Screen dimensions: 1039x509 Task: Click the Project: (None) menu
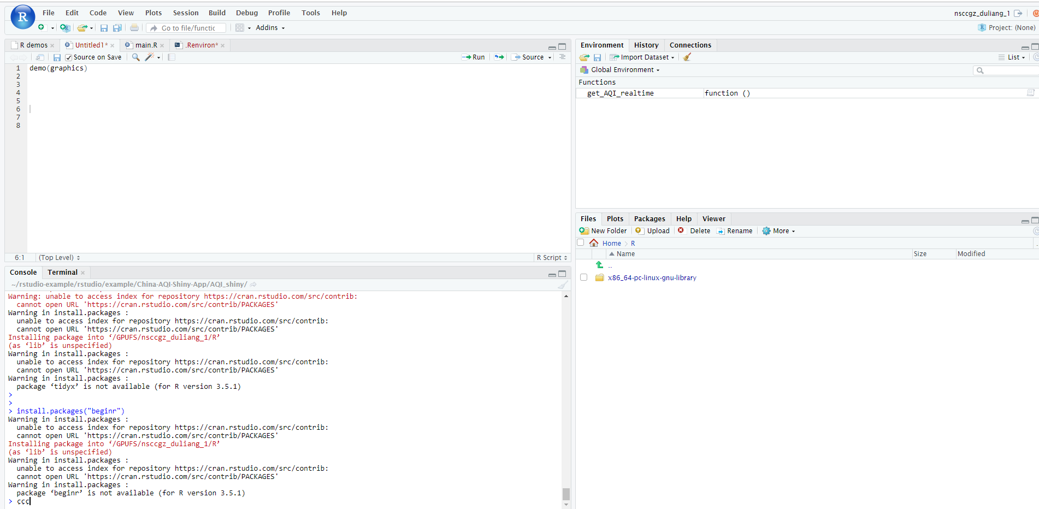1007,28
